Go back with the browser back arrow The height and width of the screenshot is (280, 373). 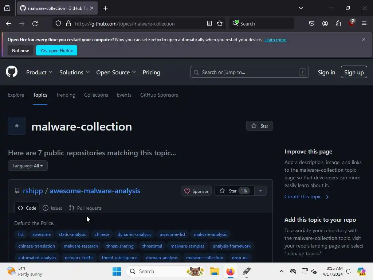pyautogui.click(x=9, y=24)
